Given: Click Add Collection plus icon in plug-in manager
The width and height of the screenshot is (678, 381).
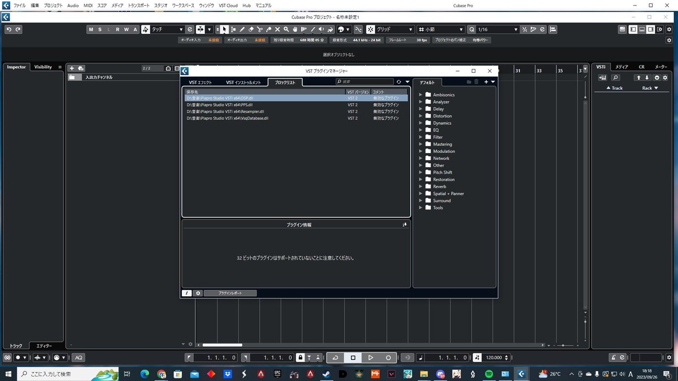Looking at the screenshot, I should click(486, 82).
